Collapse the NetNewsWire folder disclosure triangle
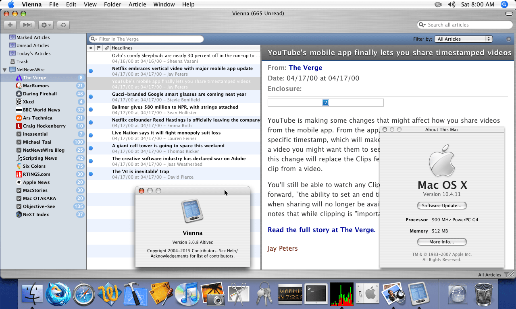 pos(5,70)
